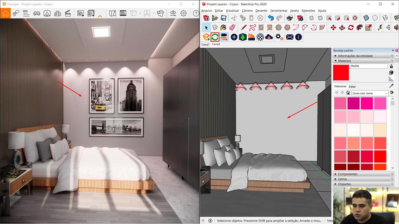Click the Enscape Home button

5,13
